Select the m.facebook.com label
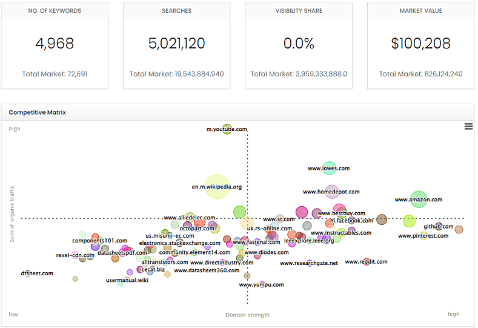Viewport: 478px width, 328px height. click(x=351, y=221)
